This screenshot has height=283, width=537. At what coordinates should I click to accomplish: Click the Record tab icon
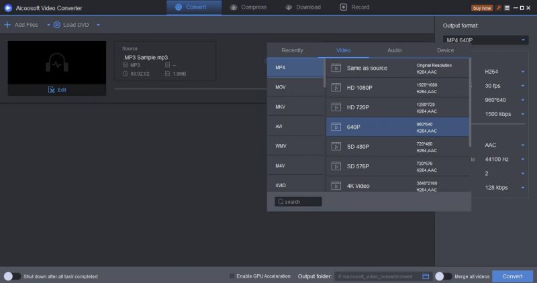click(344, 7)
